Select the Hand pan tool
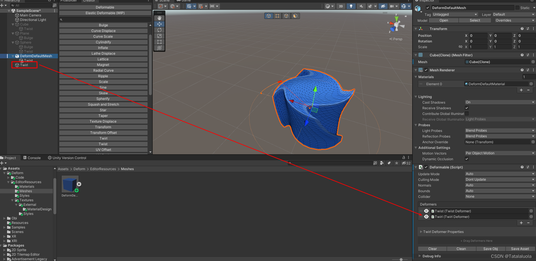Screen dimensions: 536x261 point(159,18)
